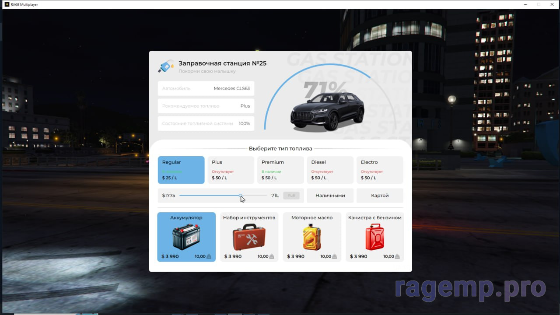Click the Покорми свою малышку subtitle

point(207,71)
